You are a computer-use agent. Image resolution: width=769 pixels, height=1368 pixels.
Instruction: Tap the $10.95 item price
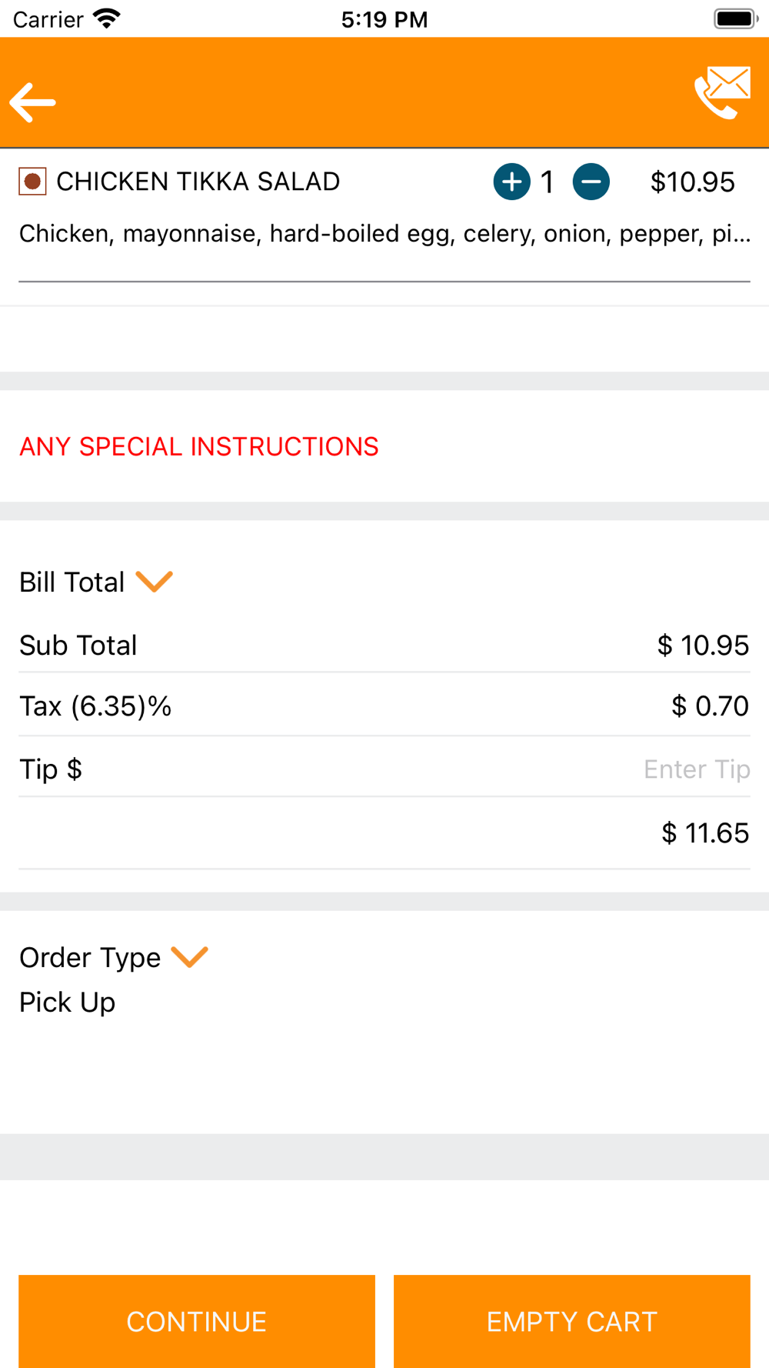[x=692, y=182]
